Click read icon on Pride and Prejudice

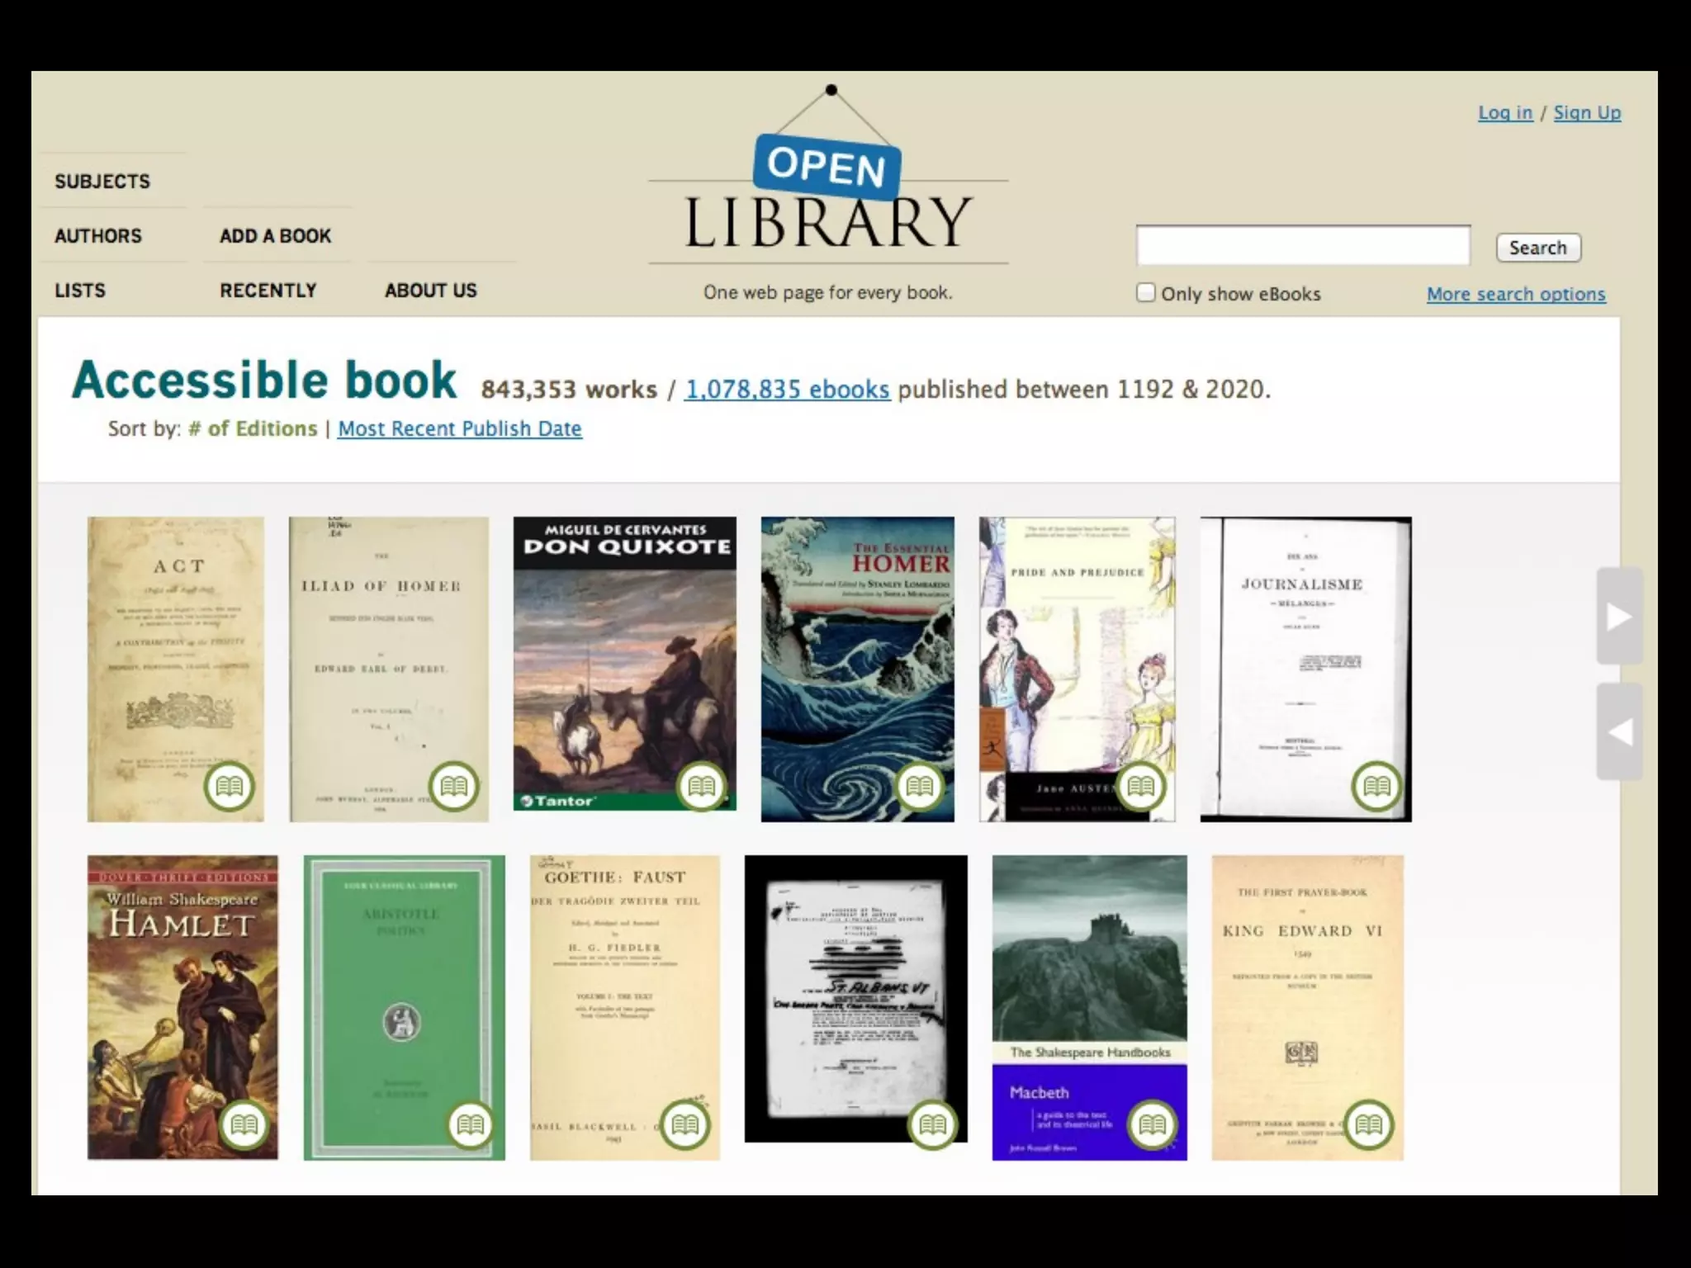point(1140,786)
